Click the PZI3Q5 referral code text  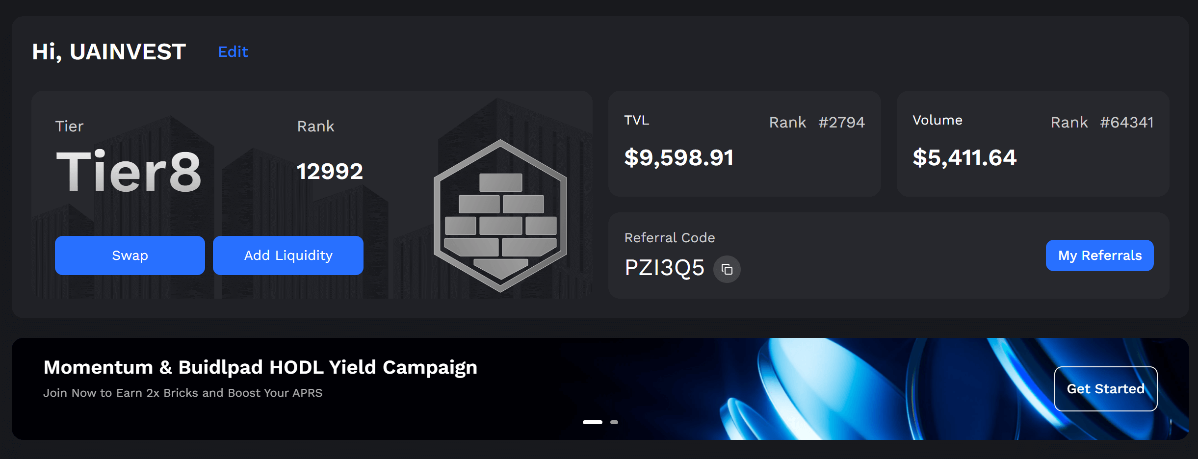[x=664, y=268]
